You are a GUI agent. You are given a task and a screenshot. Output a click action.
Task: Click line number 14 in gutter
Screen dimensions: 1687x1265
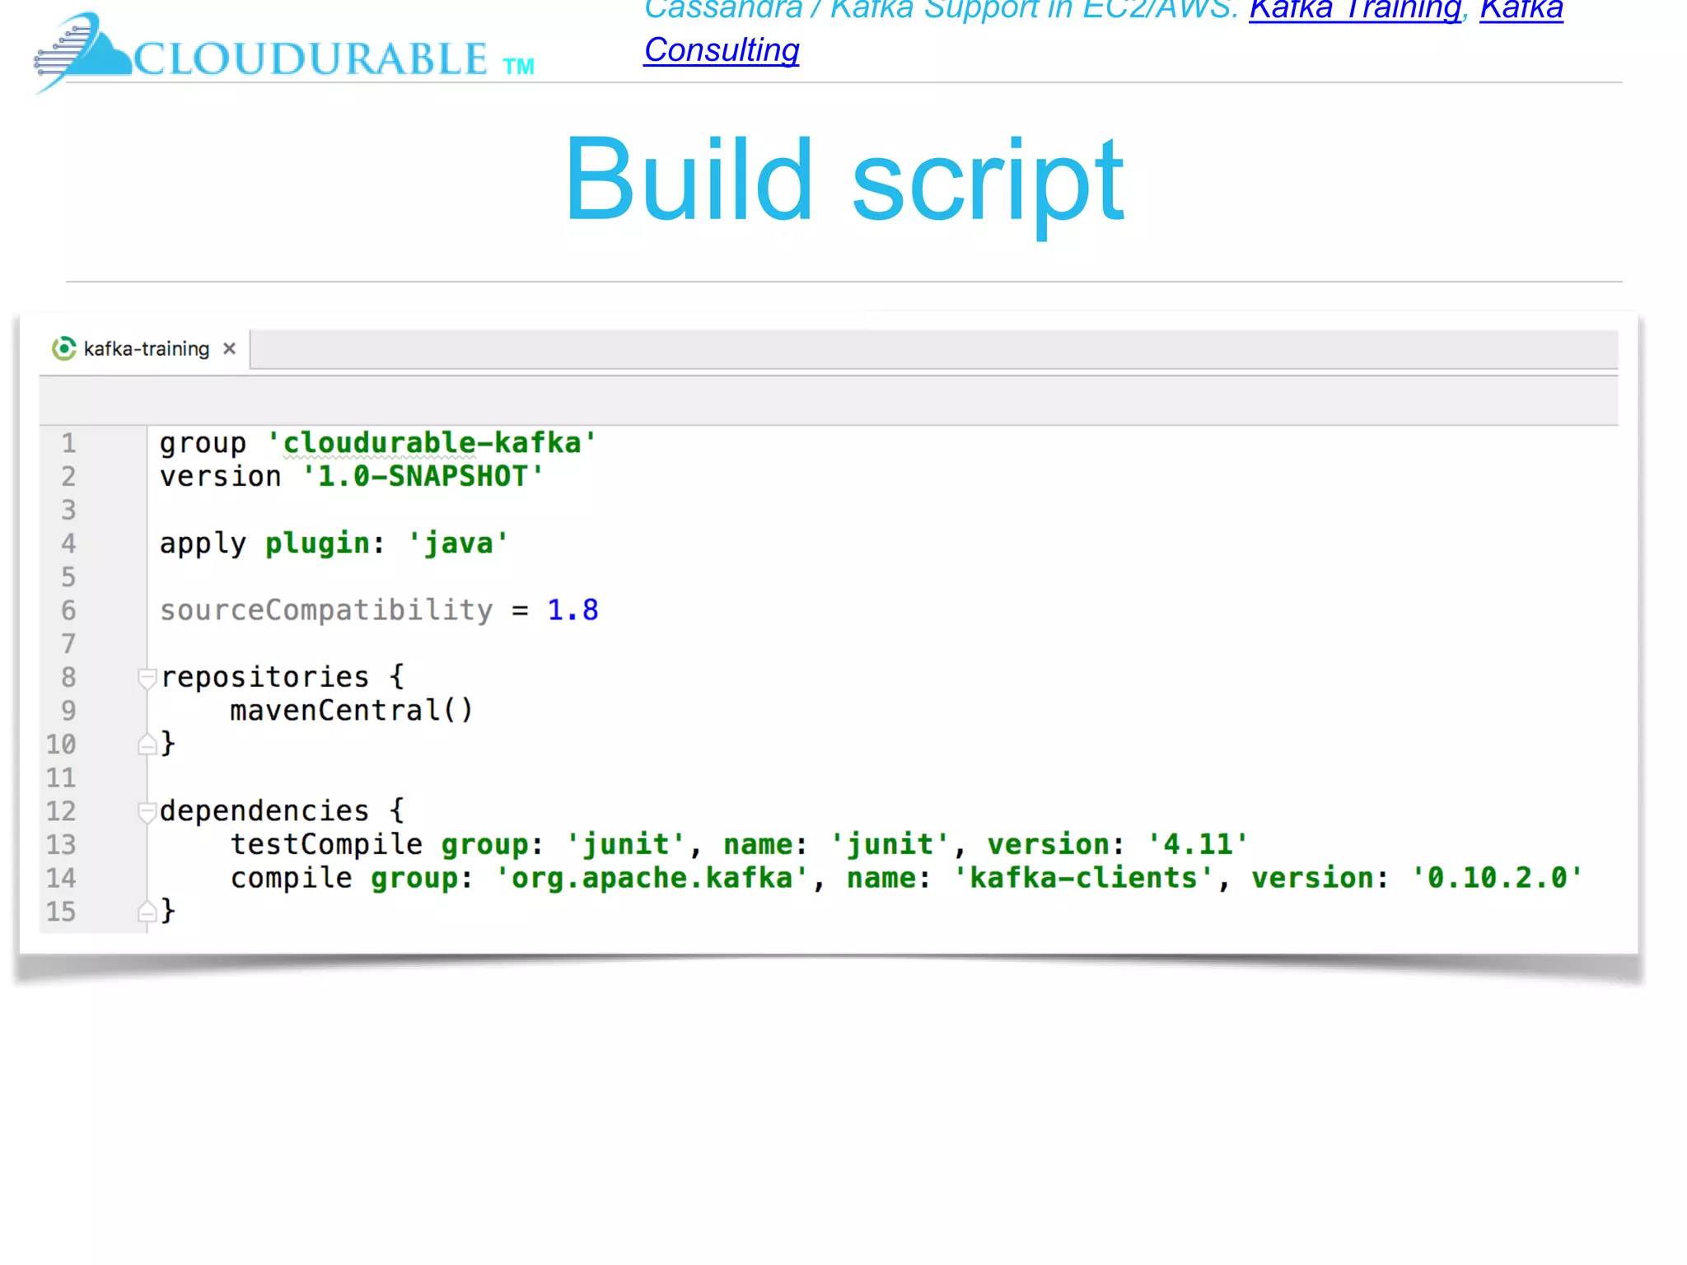coord(61,878)
